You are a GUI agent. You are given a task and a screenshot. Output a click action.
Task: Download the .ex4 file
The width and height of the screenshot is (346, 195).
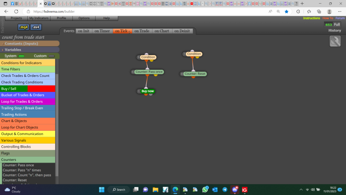pyautogui.click(x=36, y=27)
